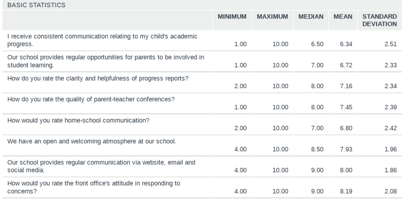Click the open and welcoming atmosphere statement
The image size is (402, 200).
[92, 141]
